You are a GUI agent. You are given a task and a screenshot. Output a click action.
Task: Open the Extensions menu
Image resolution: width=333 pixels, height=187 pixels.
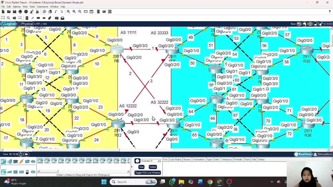(x=42, y=6)
